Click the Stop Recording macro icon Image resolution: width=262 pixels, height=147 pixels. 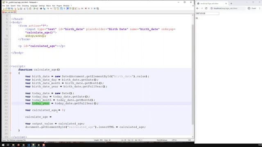88,9
